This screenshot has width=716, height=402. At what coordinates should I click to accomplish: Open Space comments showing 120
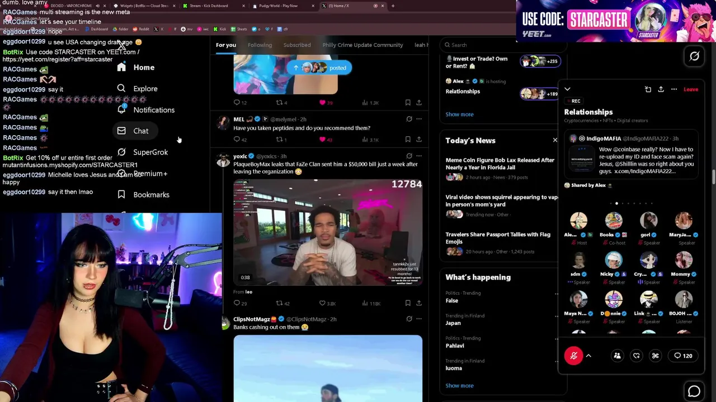(x=683, y=356)
